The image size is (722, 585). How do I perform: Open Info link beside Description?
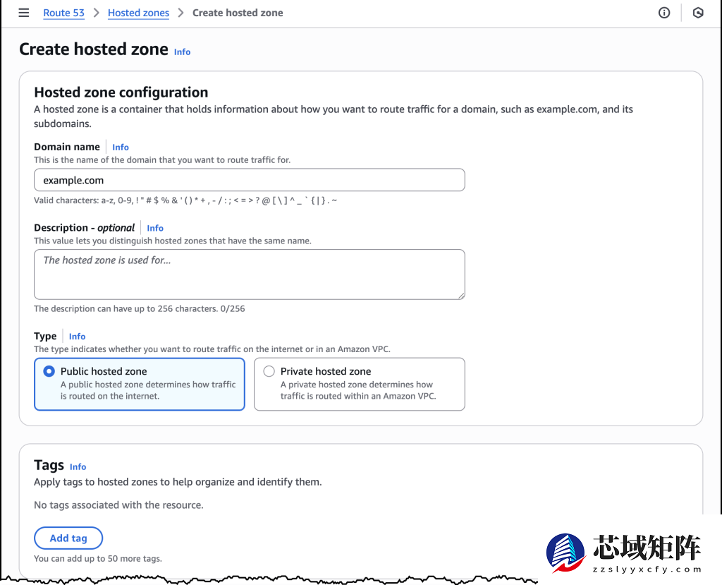(x=155, y=228)
